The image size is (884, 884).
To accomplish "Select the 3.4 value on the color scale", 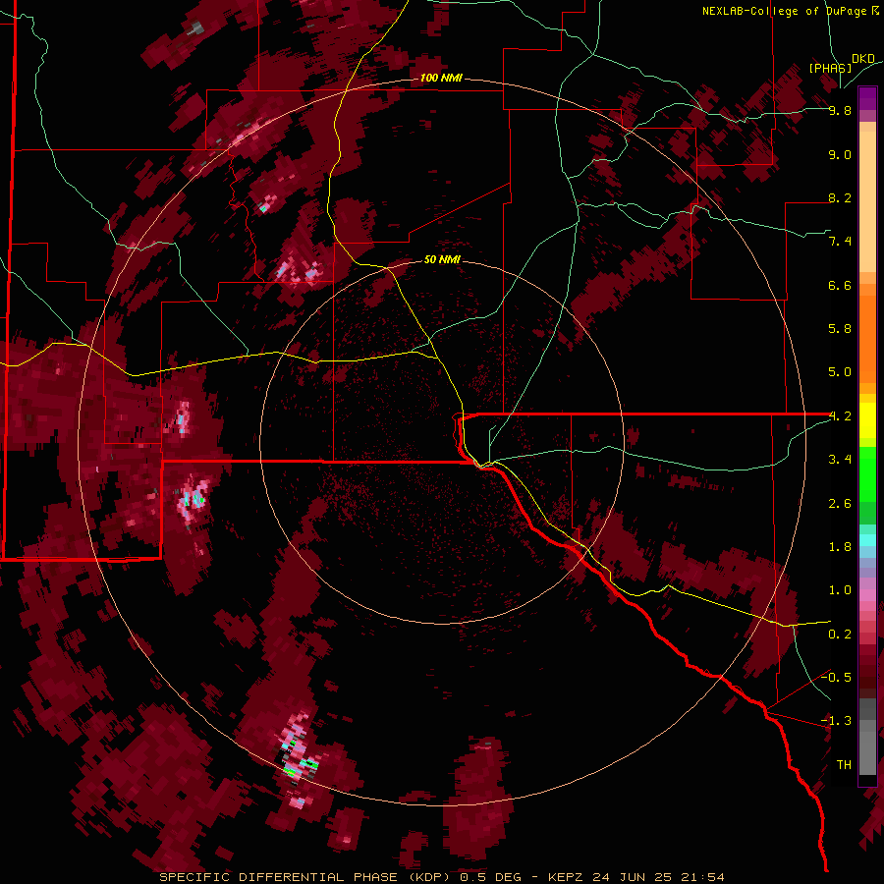I will coord(840,460).
